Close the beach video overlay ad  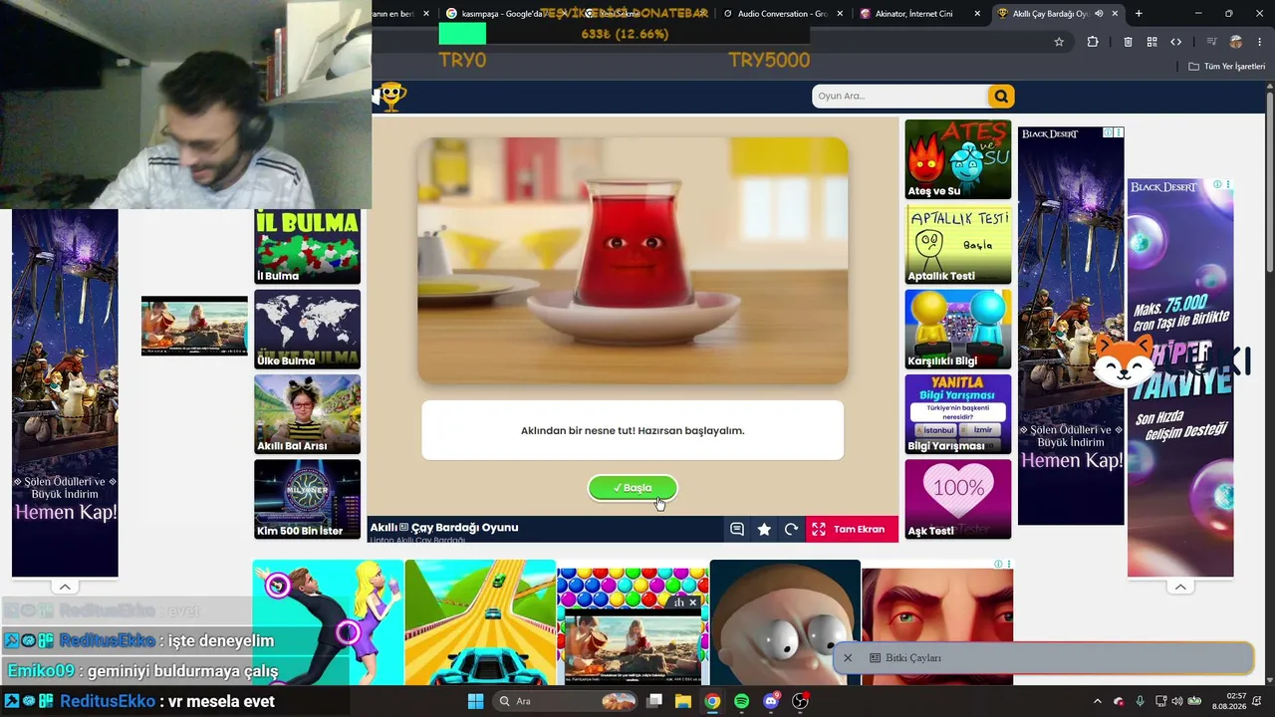693,602
